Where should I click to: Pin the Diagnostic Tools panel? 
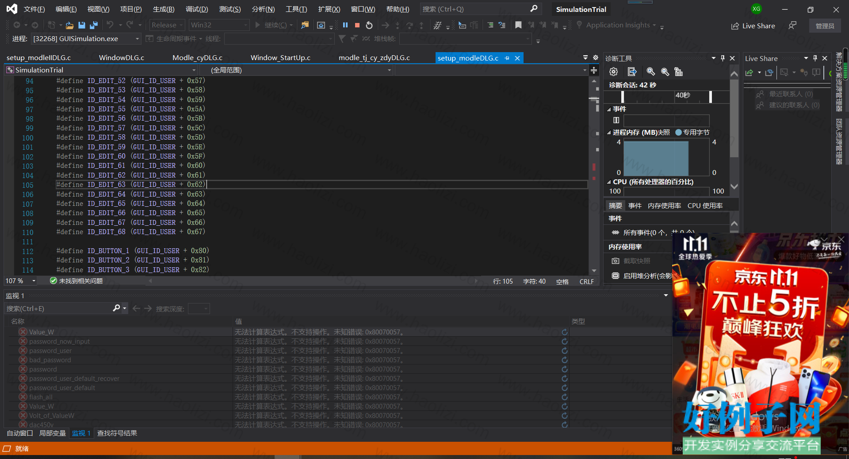[x=723, y=58]
